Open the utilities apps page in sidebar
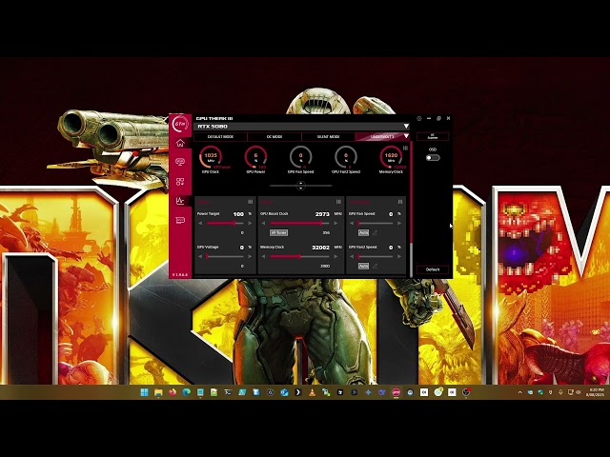This screenshot has height=457, width=610. 180,182
